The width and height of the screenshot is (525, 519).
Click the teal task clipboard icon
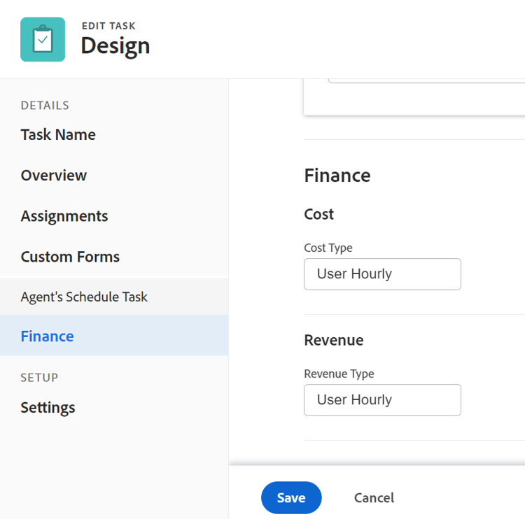pos(43,39)
